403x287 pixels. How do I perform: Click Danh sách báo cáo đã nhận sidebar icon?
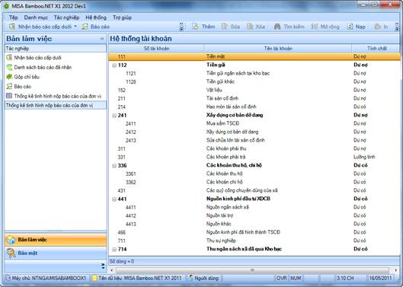9,67
